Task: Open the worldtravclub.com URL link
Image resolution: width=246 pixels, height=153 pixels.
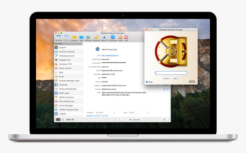Action: click(110, 56)
